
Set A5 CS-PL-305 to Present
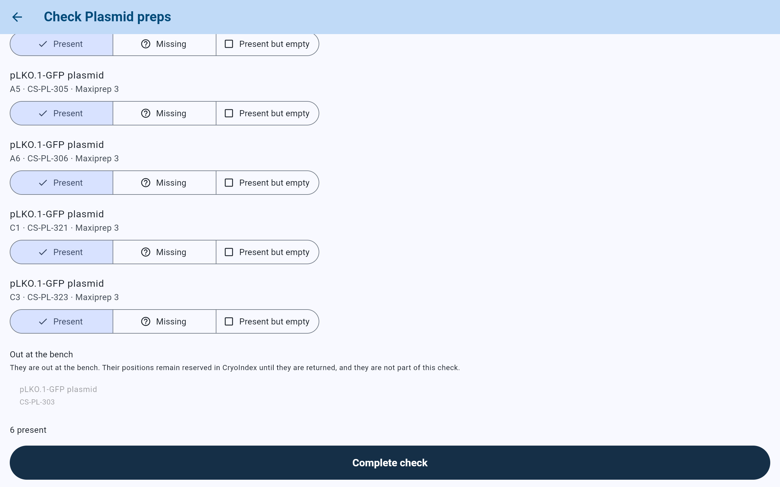tap(62, 113)
